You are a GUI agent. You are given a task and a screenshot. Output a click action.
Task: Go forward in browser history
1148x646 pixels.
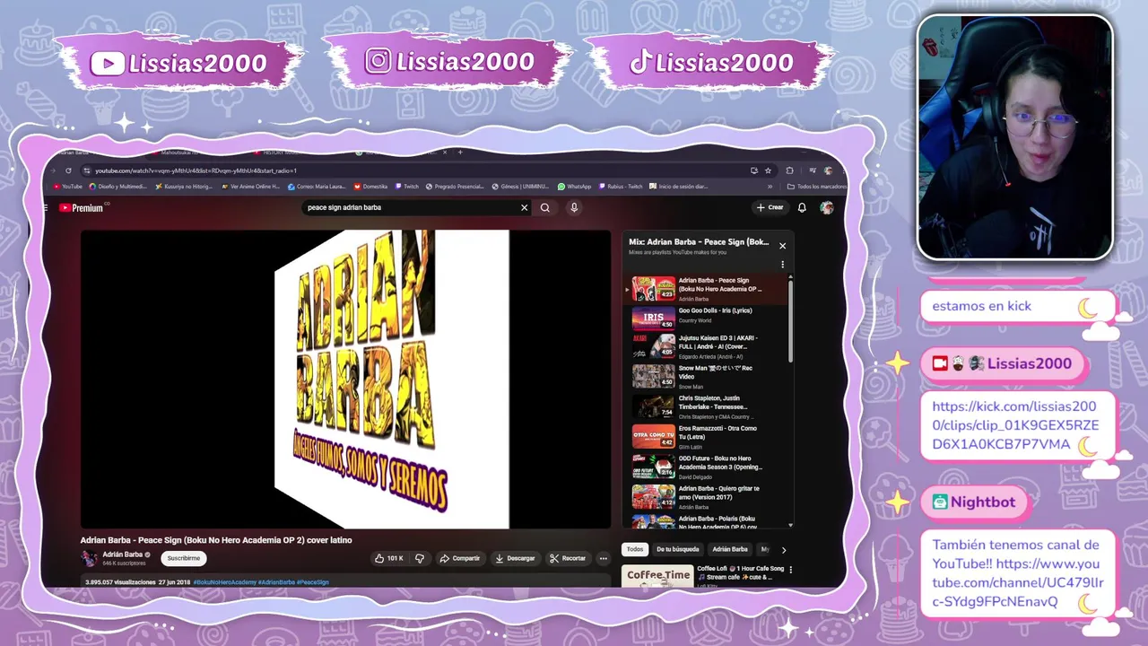pyautogui.click(x=53, y=170)
